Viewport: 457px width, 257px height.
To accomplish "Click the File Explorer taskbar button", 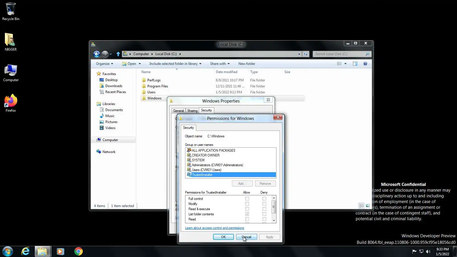I will point(43,251).
